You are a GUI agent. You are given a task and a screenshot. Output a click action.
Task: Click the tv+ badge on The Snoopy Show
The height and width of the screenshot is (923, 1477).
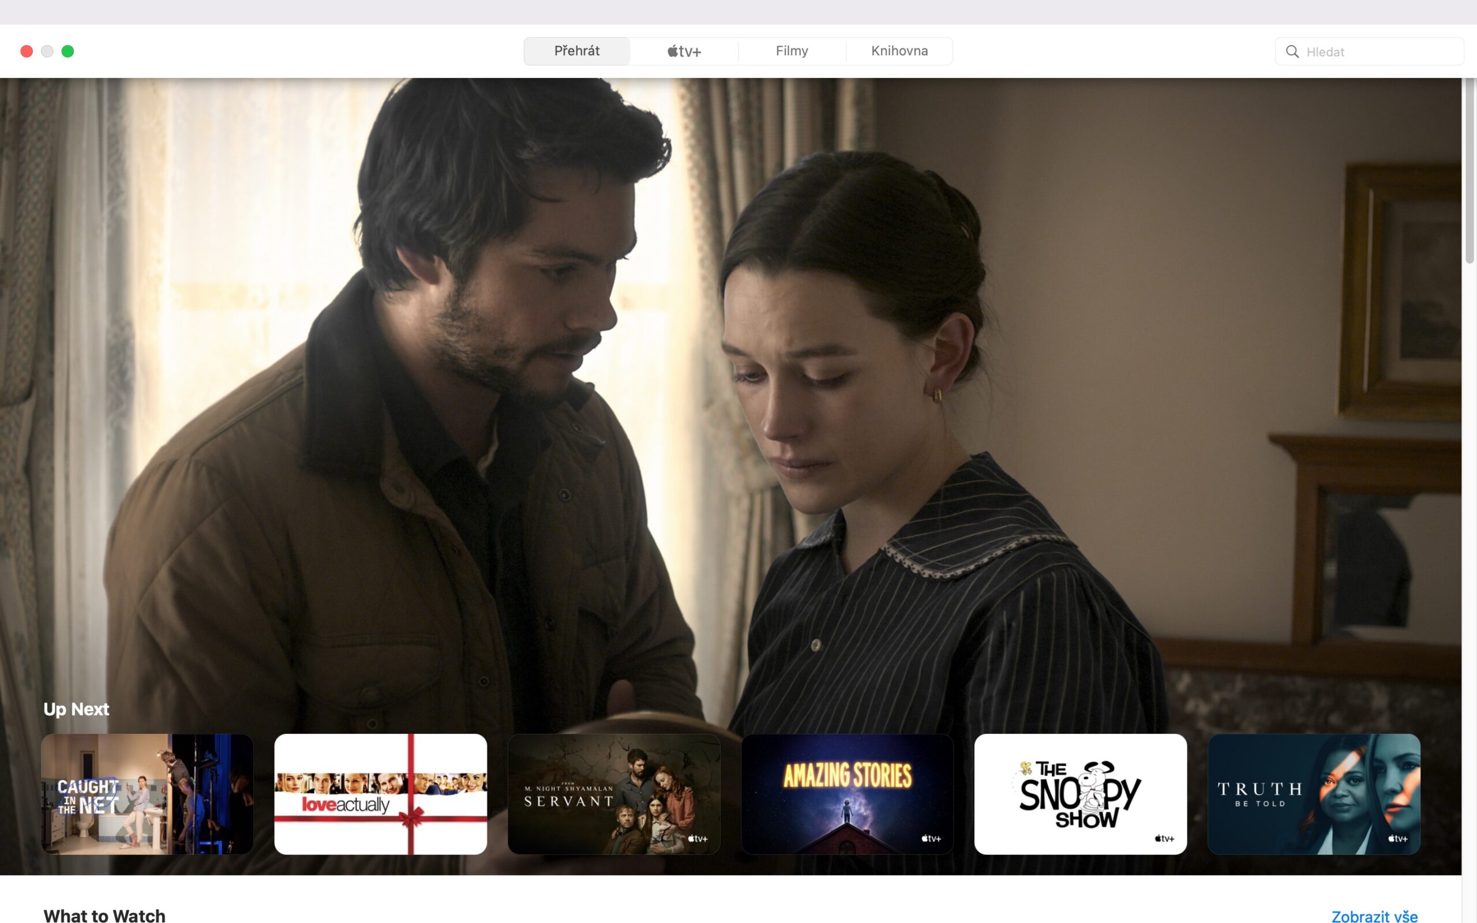pyautogui.click(x=1164, y=838)
